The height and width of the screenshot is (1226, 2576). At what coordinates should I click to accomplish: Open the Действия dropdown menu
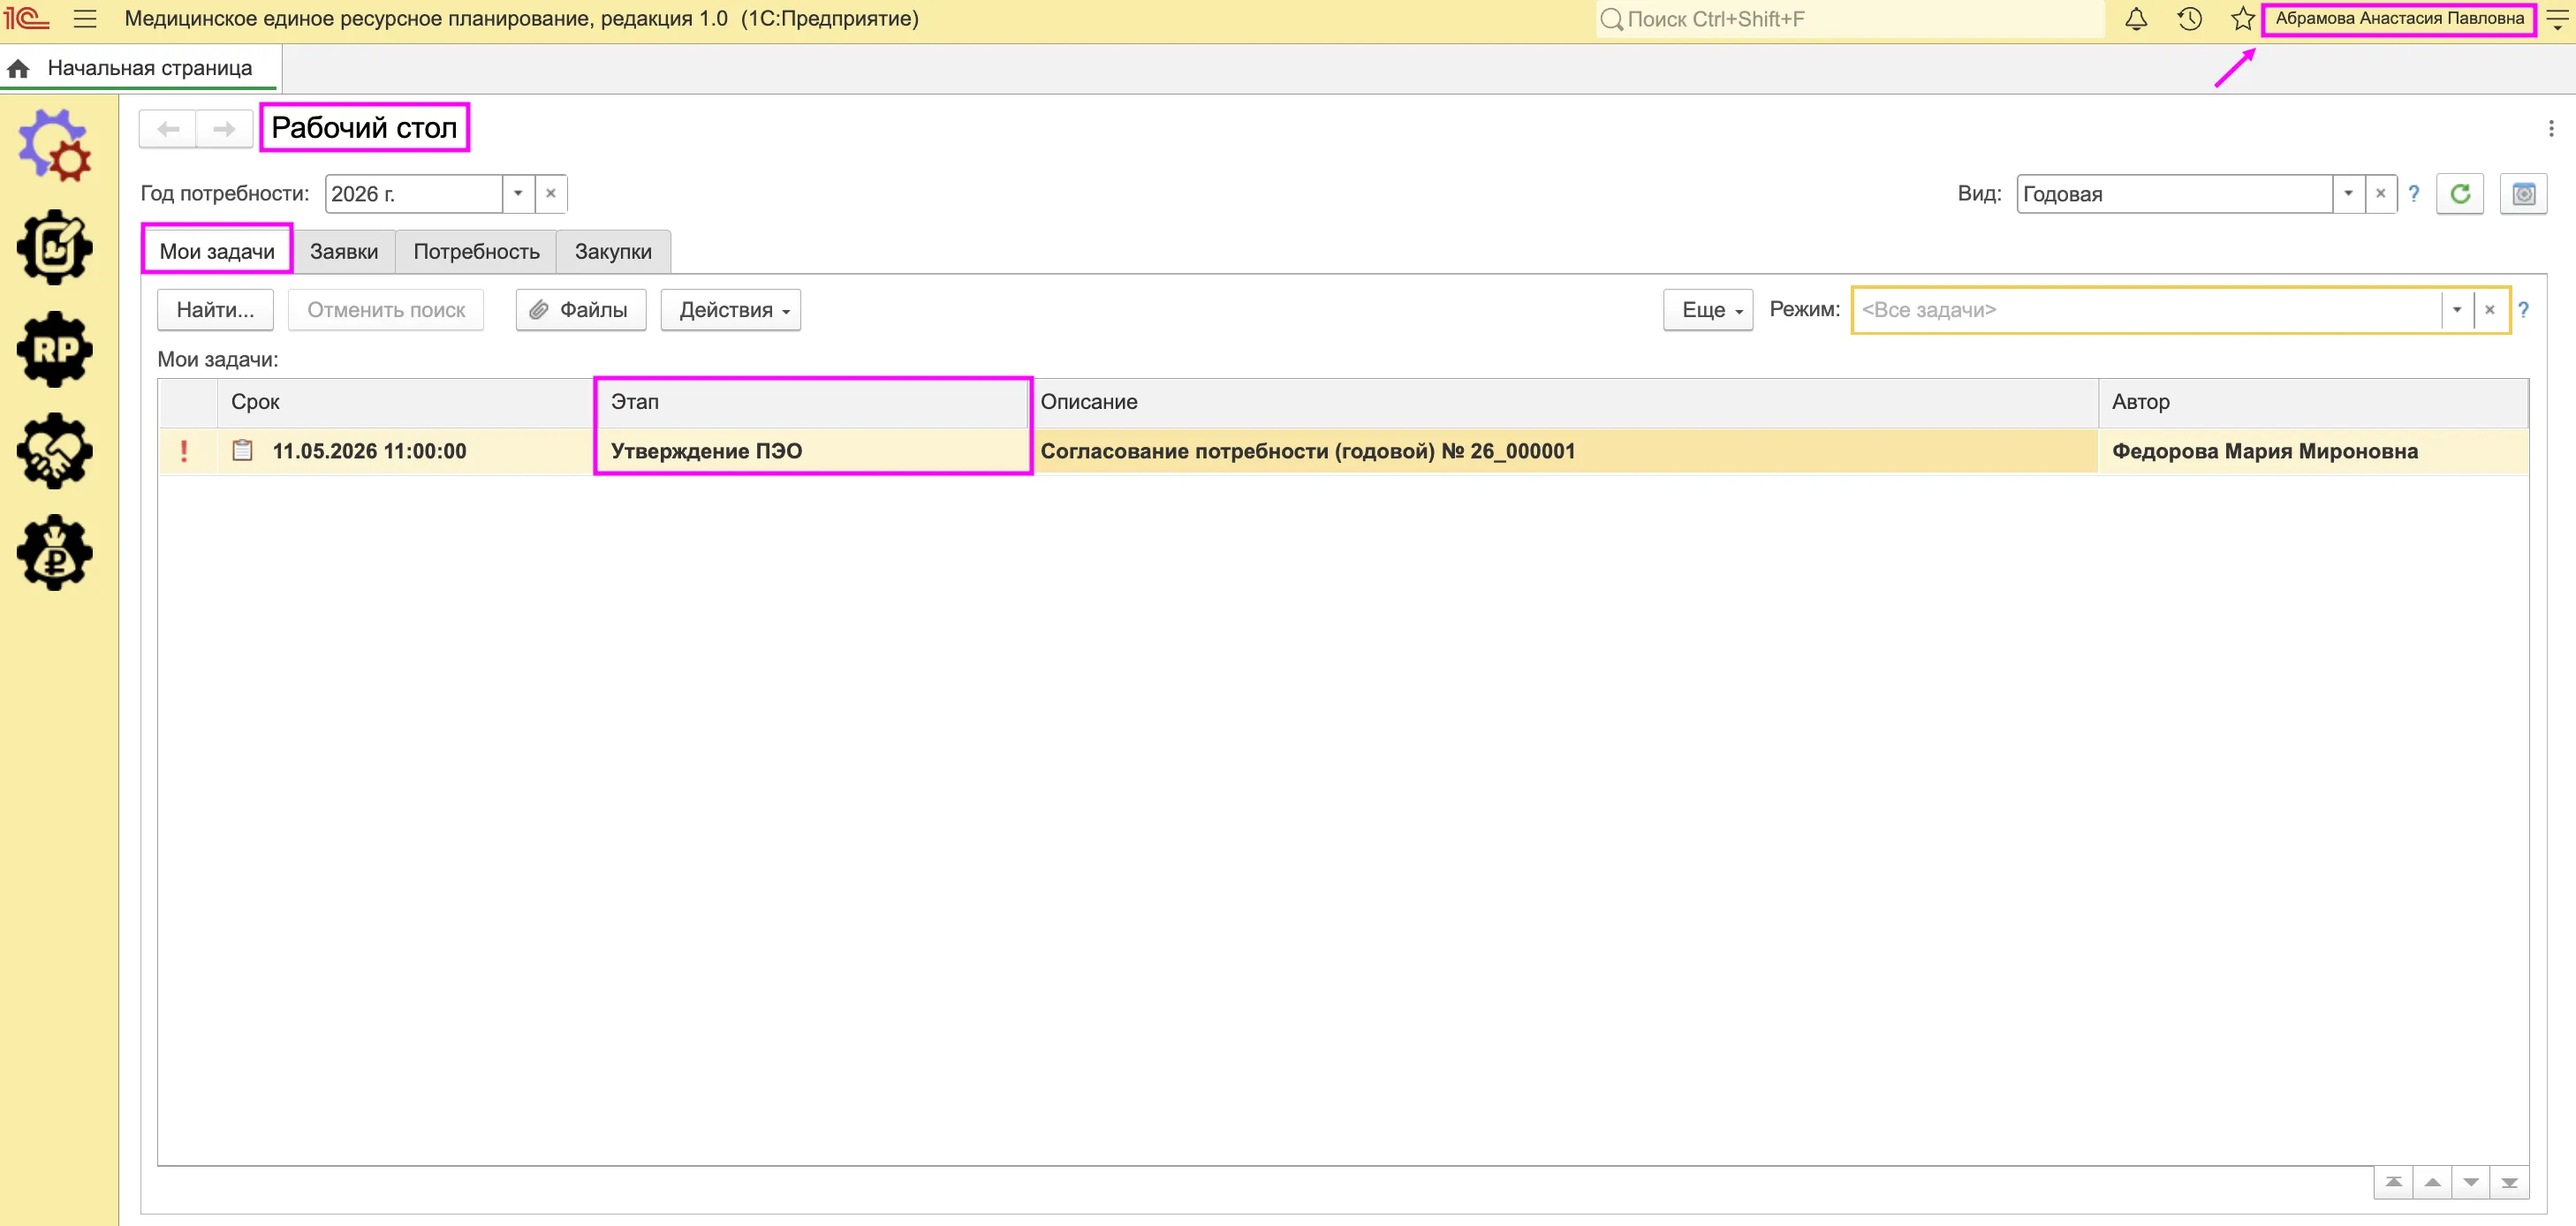coord(731,310)
